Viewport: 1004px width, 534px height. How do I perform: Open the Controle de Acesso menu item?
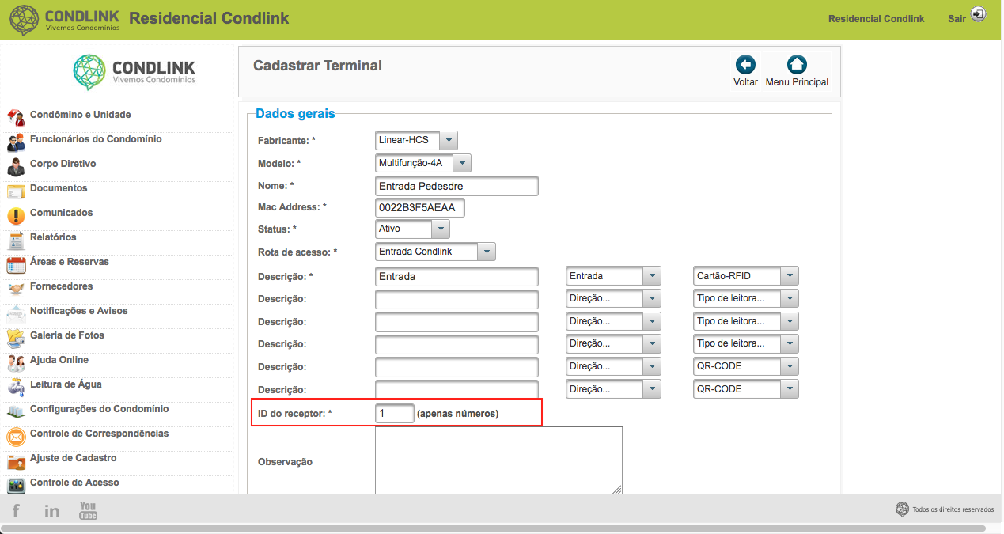(74, 483)
